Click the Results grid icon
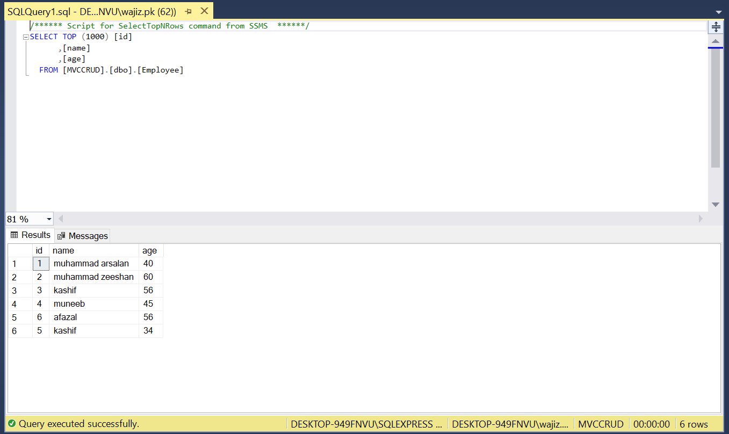Image resolution: width=729 pixels, height=434 pixels. tap(15, 235)
